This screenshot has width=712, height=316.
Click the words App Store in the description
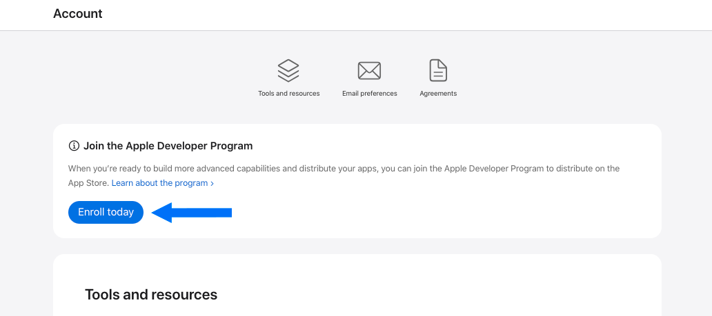(x=88, y=183)
